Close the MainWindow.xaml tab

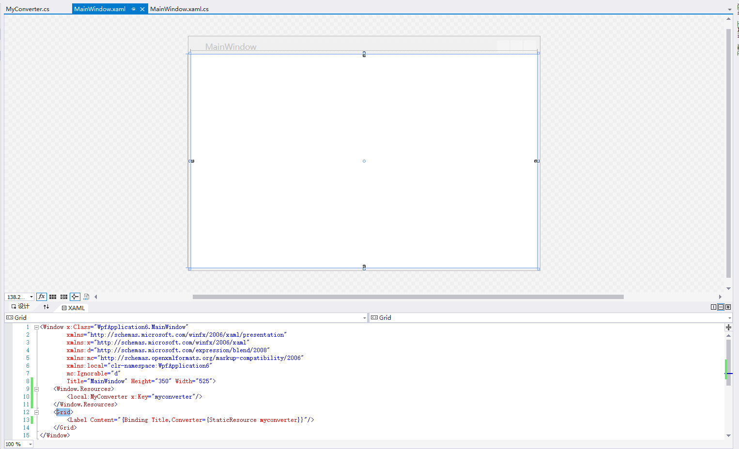(142, 9)
